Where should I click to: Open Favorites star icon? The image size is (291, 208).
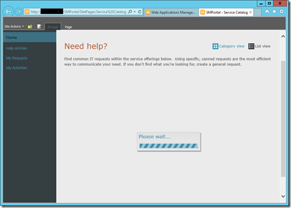point(274,12)
